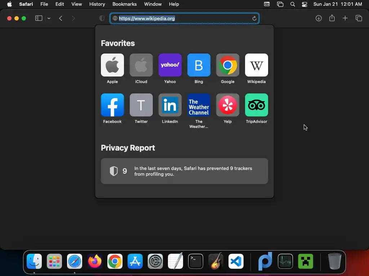This screenshot has width=369, height=276.
Task: Open the Wikipedia favorite tile
Action: pyautogui.click(x=256, y=65)
